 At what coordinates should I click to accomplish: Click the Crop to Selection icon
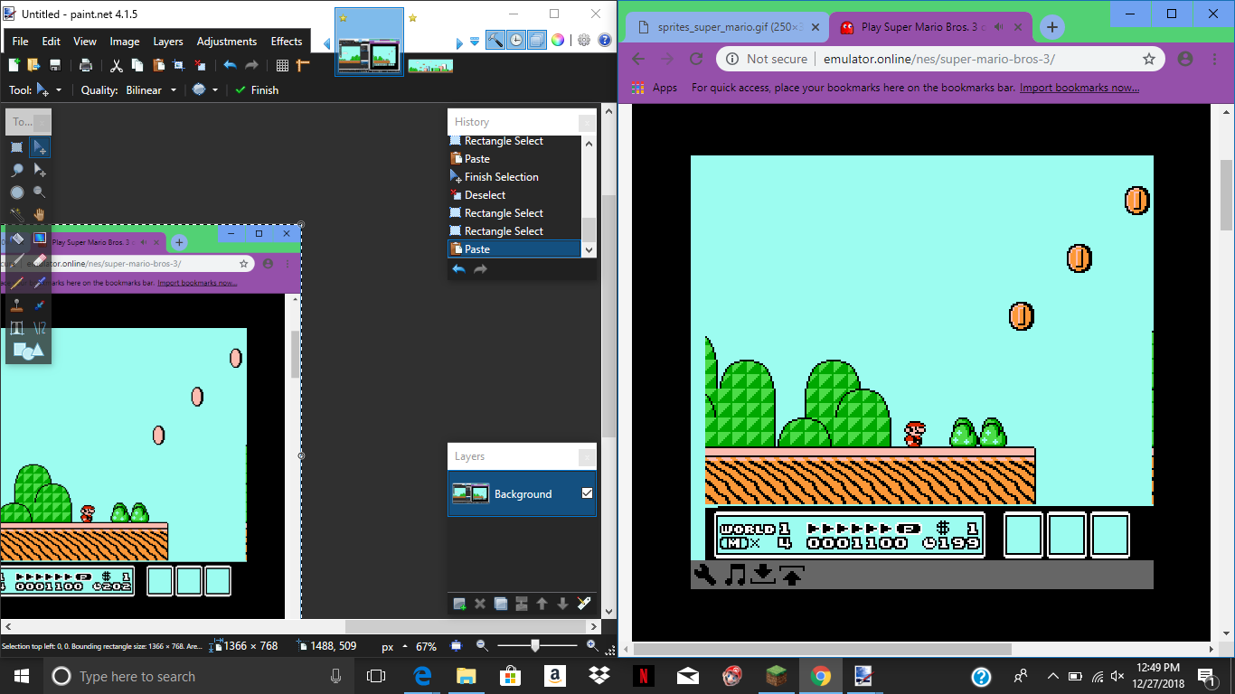click(179, 65)
